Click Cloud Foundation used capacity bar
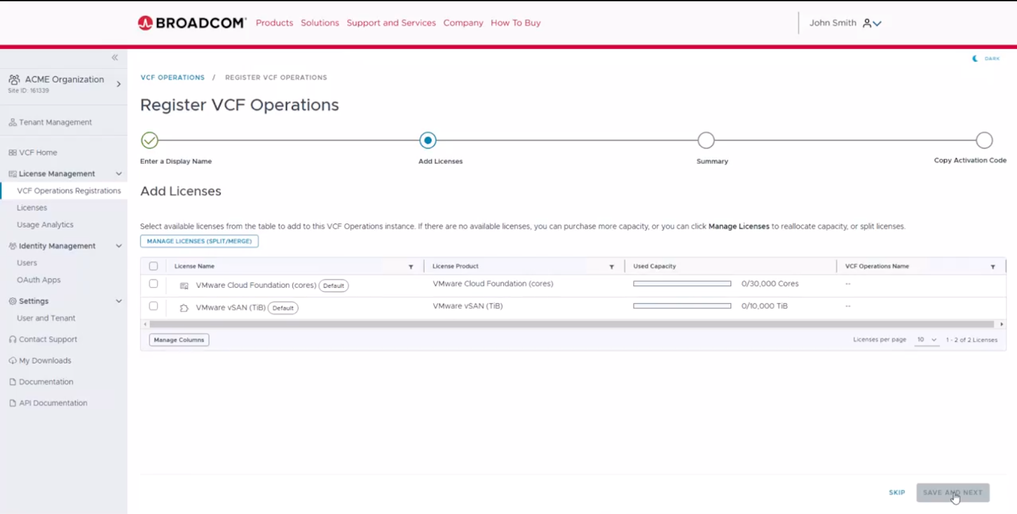Viewport: 1017px width, 514px height. point(682,284)
